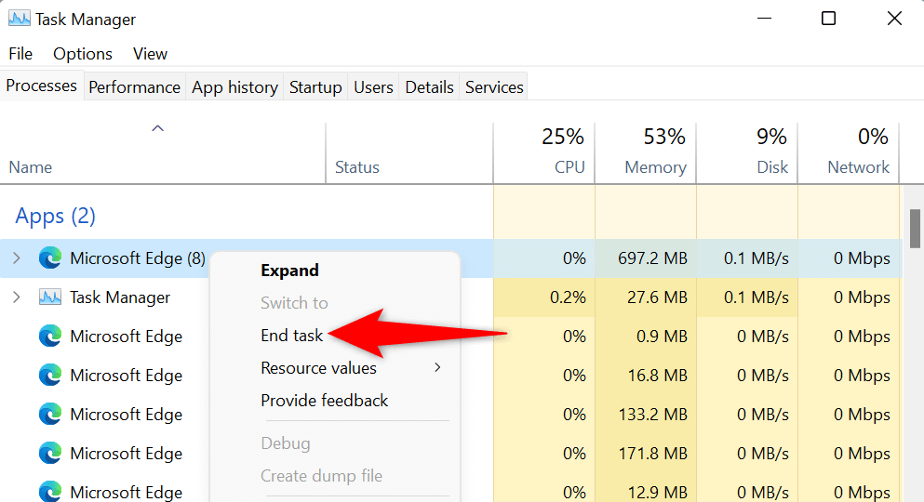Click the vertical scrollbar thumb
This screenshot has width=924, height=502.
(x=915, y=228)
